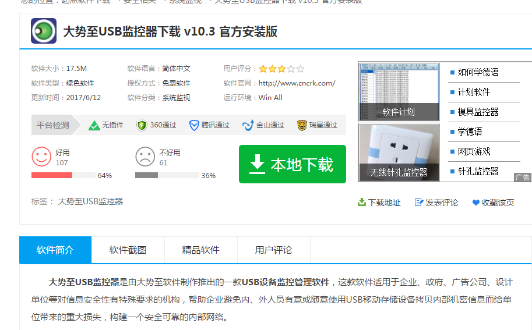Click the 系统监视 category link
Viewport: 532px width, 330px height.
pos(176,98)
